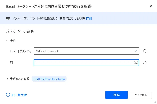
Task: Open the エラー発生時 settings text
Action: coord(19,95)
